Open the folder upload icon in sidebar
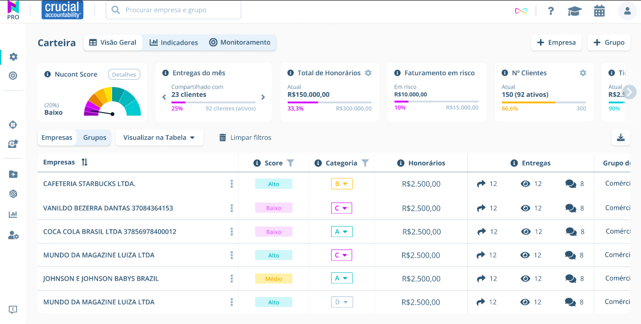 pyautogui.click(x=13, y=174)
